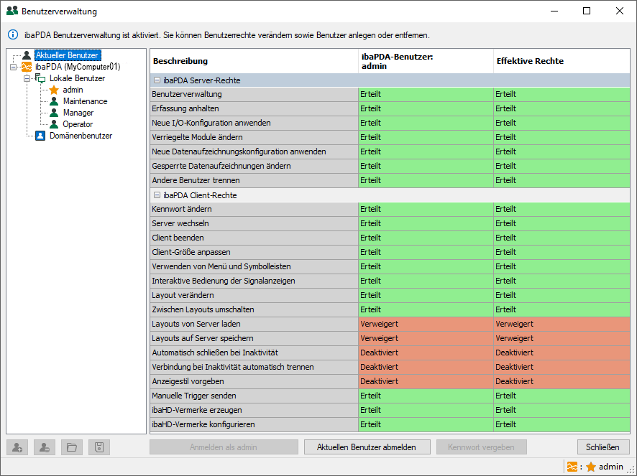Click the Beschreibung column header
The width and height of the screenshot is (637, 476).
[x=180, y=61]
